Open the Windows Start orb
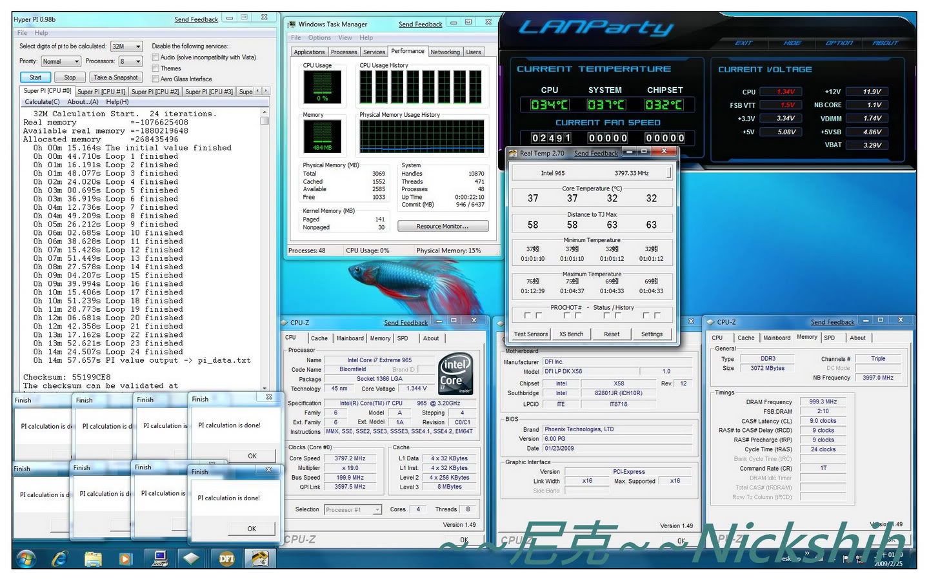Viewport: 929px width, 581px height. pos(26,558)
